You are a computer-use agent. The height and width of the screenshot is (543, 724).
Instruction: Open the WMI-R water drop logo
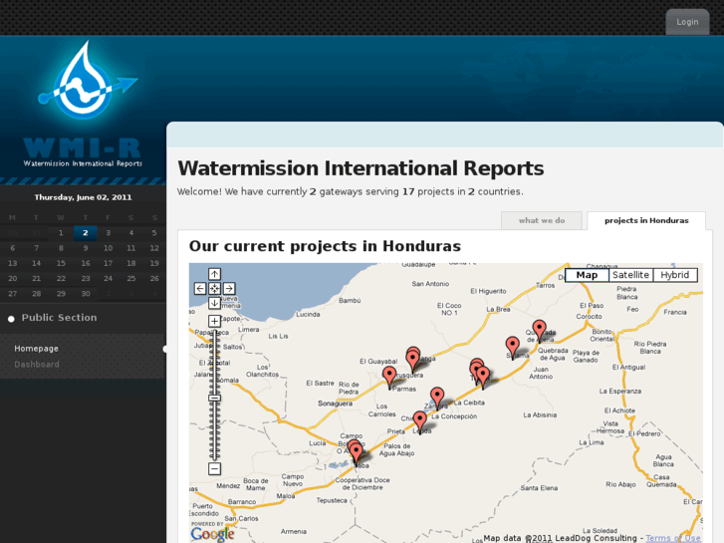[x=86, y=80]
